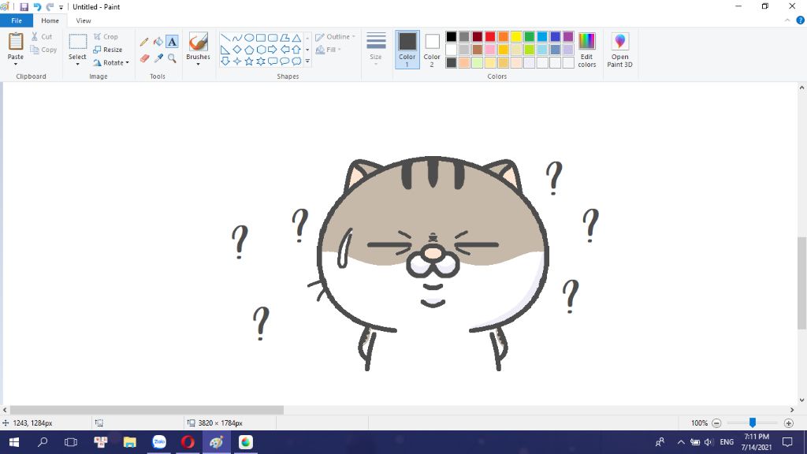807x454 pixels.
Task: Click Undo in quick access toolbar
Action: click(x=37, y=6)
